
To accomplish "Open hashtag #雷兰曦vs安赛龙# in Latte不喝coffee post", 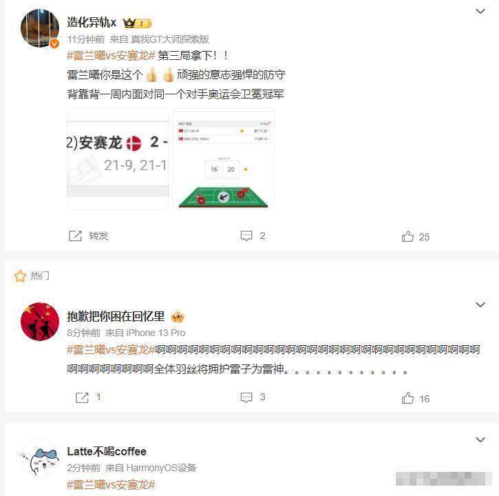I will tap(111, 485).
